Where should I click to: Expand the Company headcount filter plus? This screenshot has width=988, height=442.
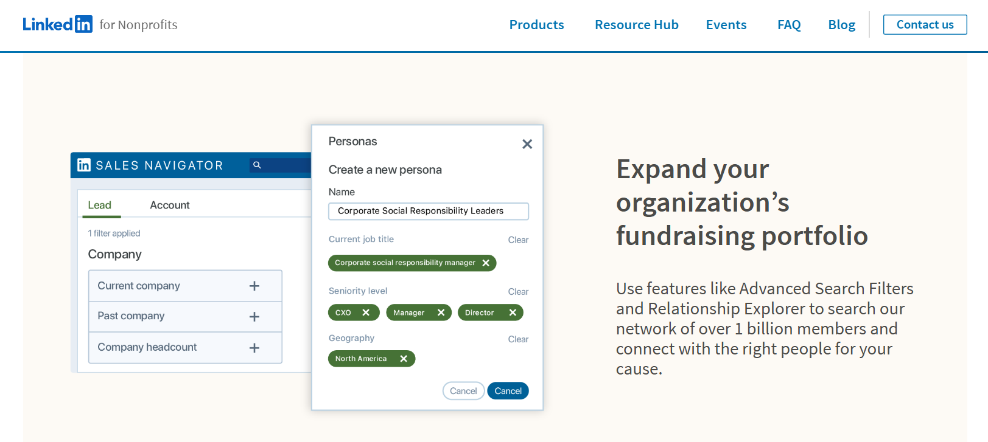coord(254,348)
